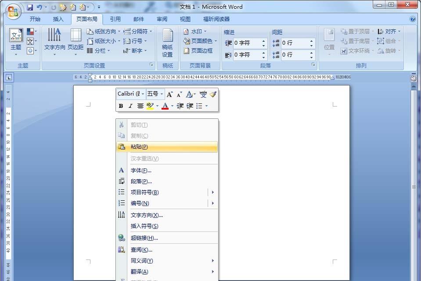
Task: Toggle italic formatting in the mini toolbar
Action: 130,106
